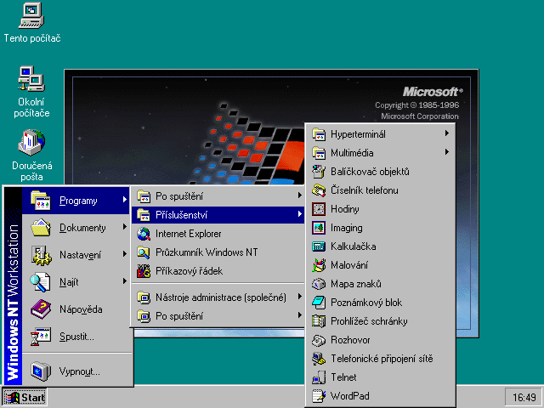The width and height of the screenshot is (544, 408).
Task: Choose Příkazový řádek menu entry
Action: [x=189, y=271]
